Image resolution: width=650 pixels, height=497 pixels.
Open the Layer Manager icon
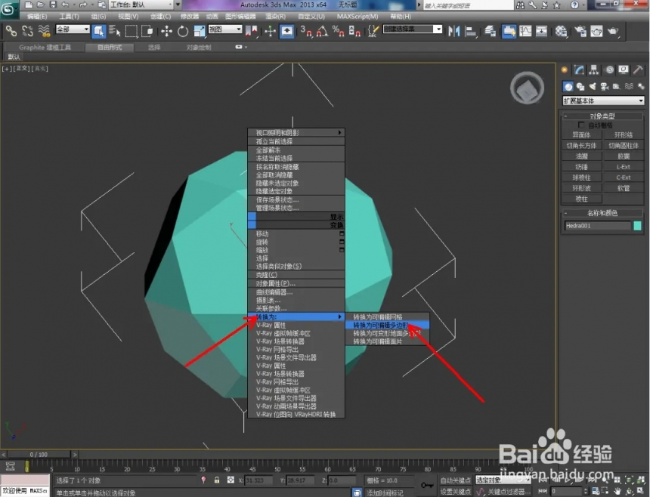(491, 31)
